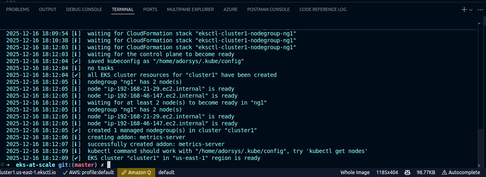Click the 1185x404 image size status entry
This screenshot has width=486, height=177.
pos(387,173)
